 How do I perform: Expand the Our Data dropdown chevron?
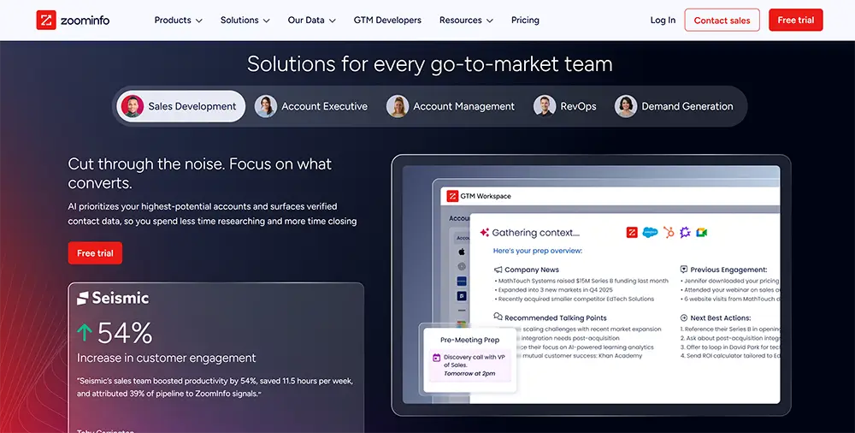332,21
